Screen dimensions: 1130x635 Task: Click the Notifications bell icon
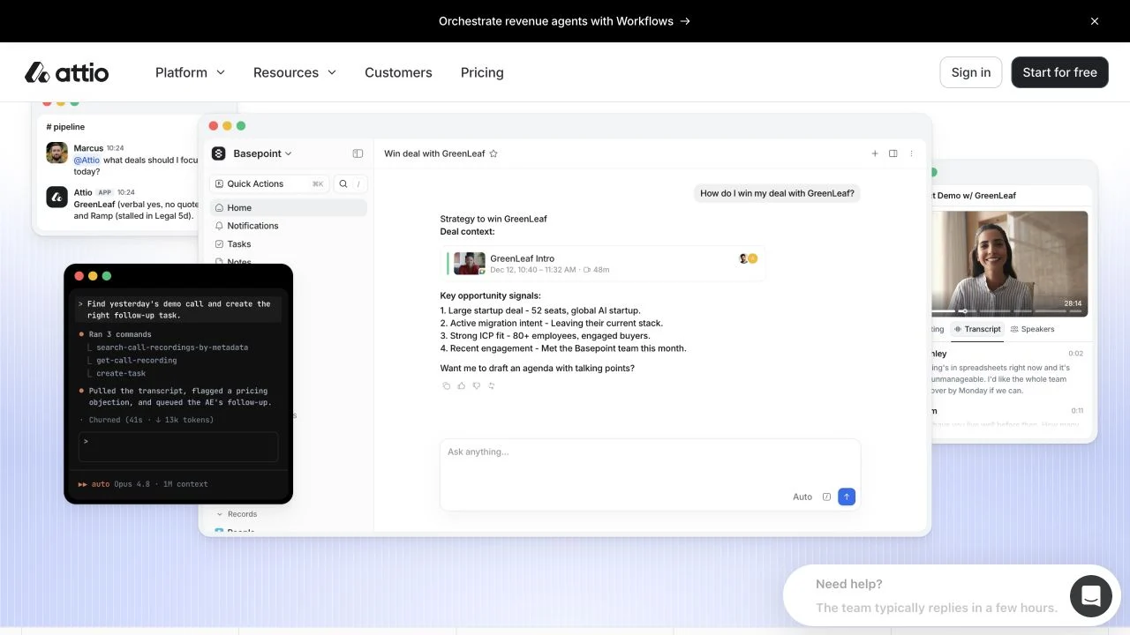pyautogui.click(x=219, y=226)
